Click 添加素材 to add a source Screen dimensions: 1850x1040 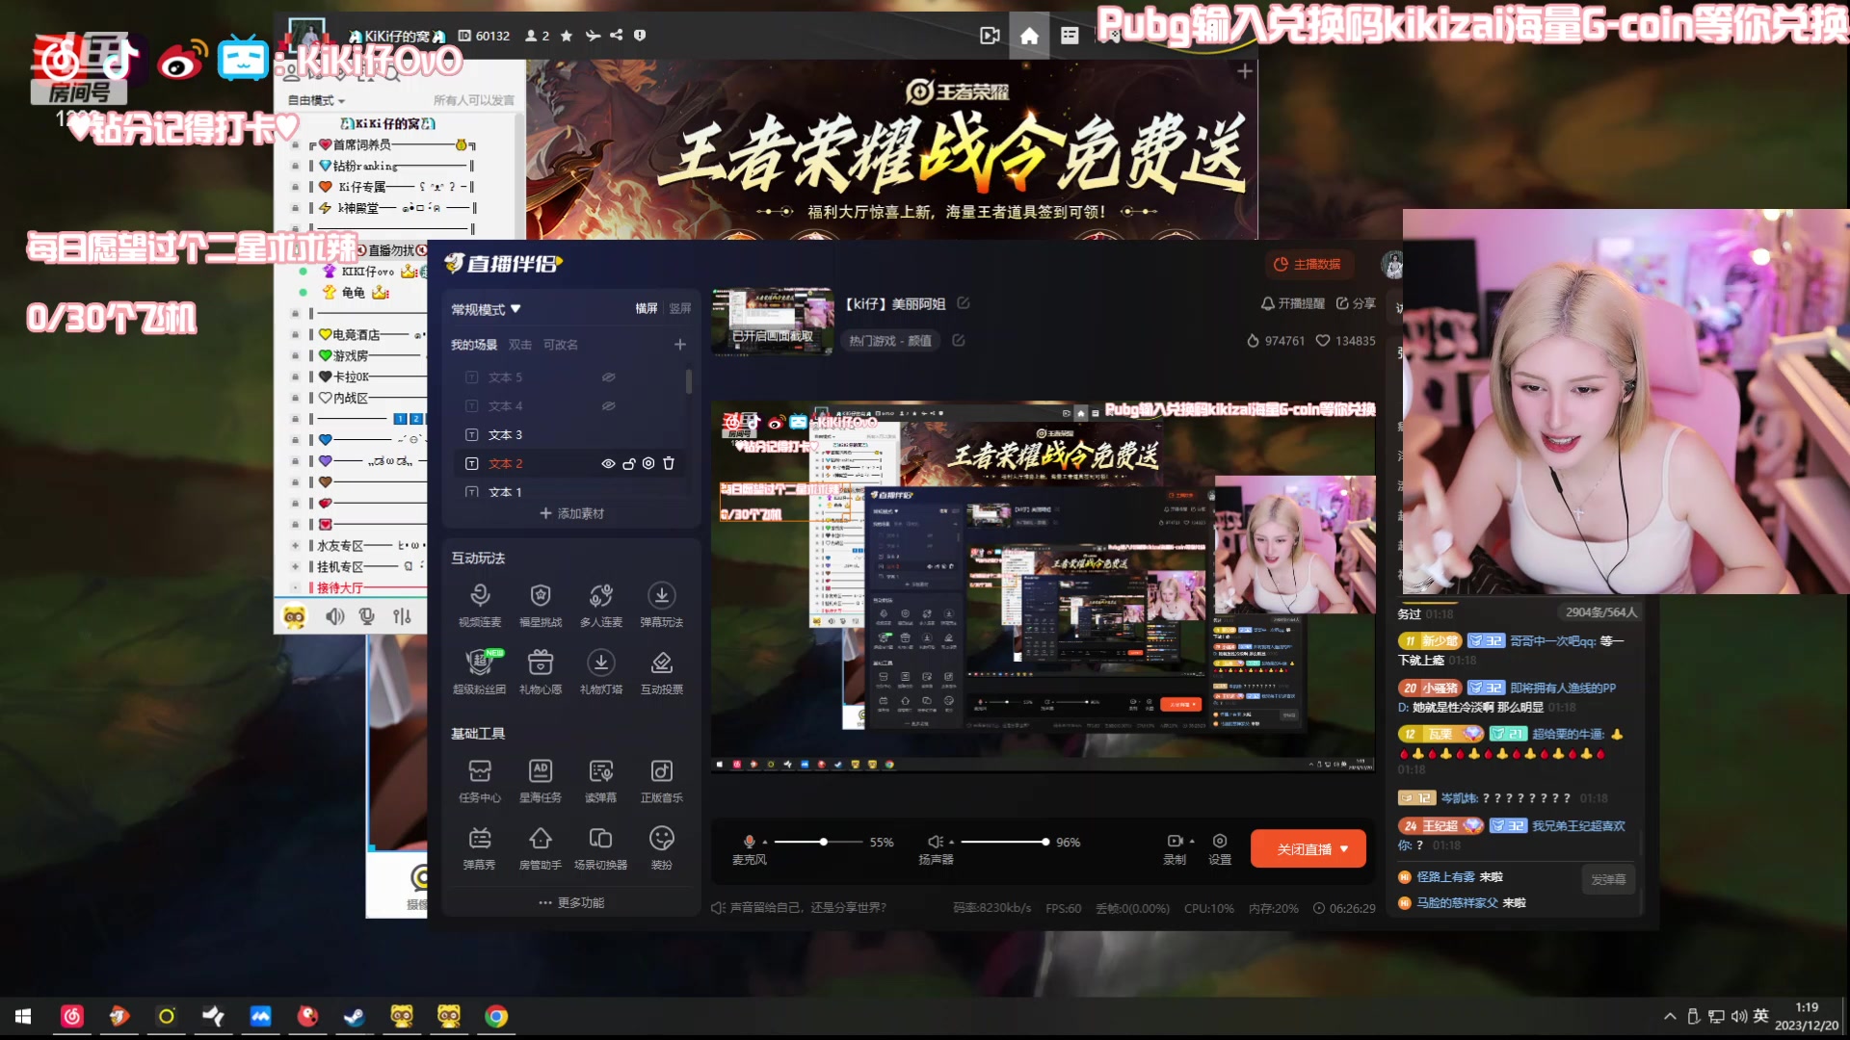point(571,513)
